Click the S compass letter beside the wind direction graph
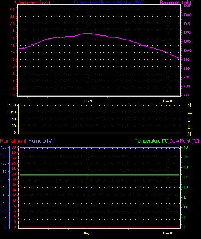The image size is (201, 239). click(189, 120)
